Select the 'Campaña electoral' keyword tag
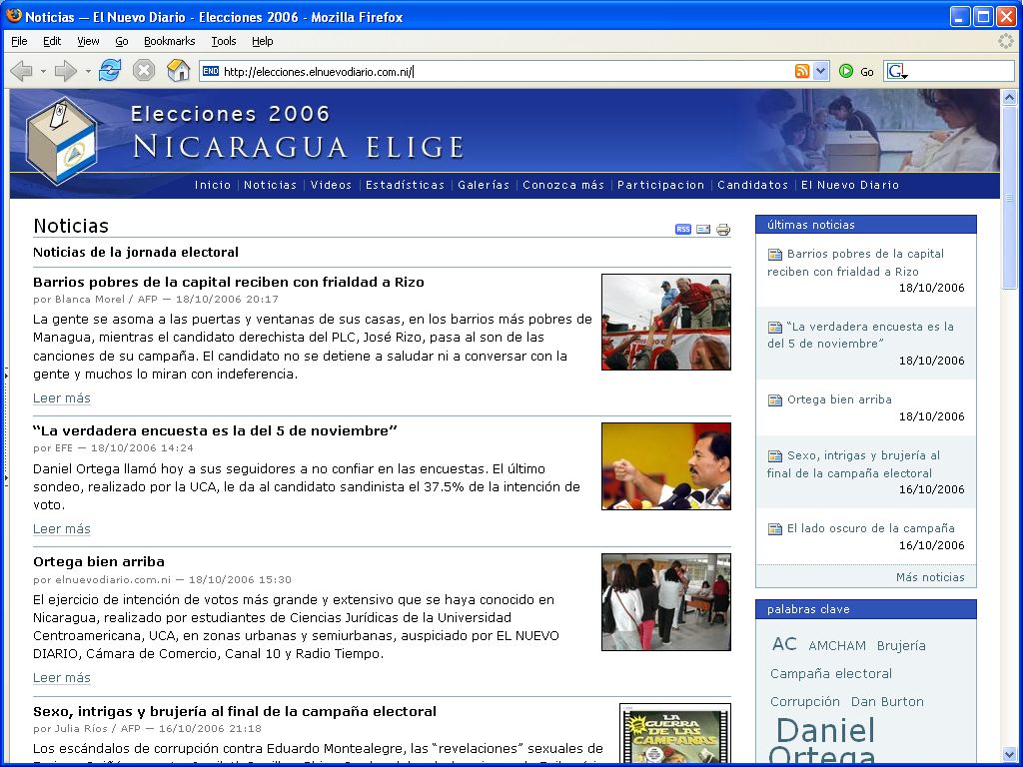Viewport: 1023px width, 767px height. coord(830,674)
